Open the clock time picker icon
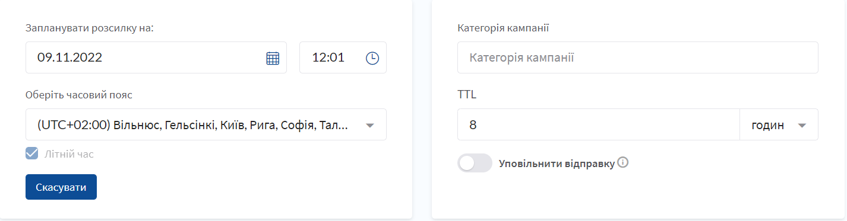The image size is (847, 221). [x=372, y=58]
